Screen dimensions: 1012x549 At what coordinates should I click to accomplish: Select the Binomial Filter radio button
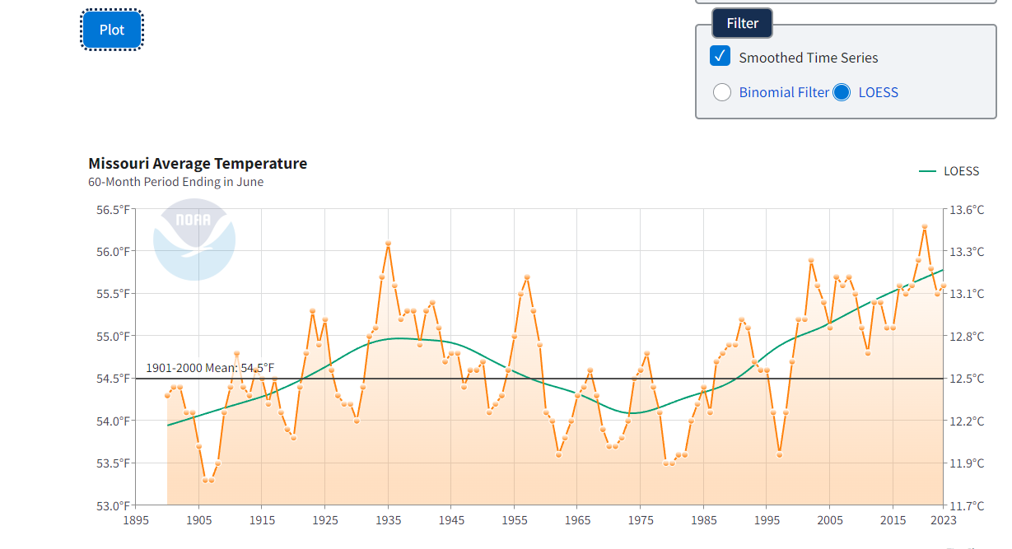722,92
